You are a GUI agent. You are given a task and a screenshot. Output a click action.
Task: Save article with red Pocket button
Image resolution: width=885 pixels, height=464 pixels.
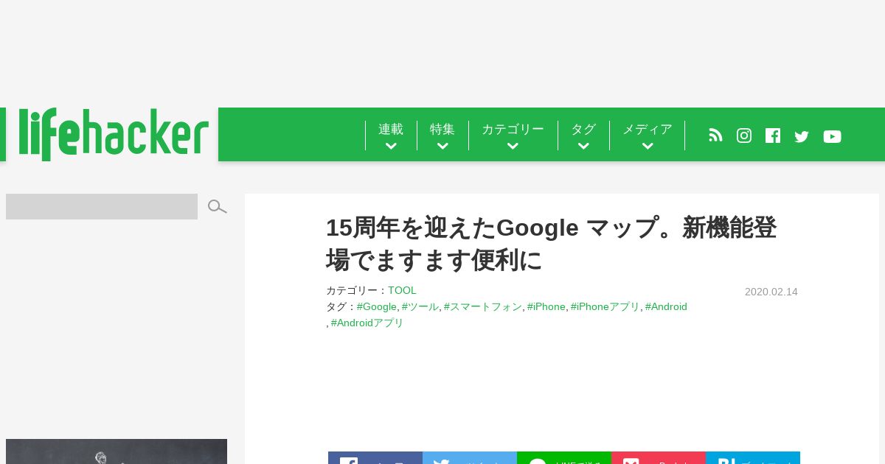point(659,458)
